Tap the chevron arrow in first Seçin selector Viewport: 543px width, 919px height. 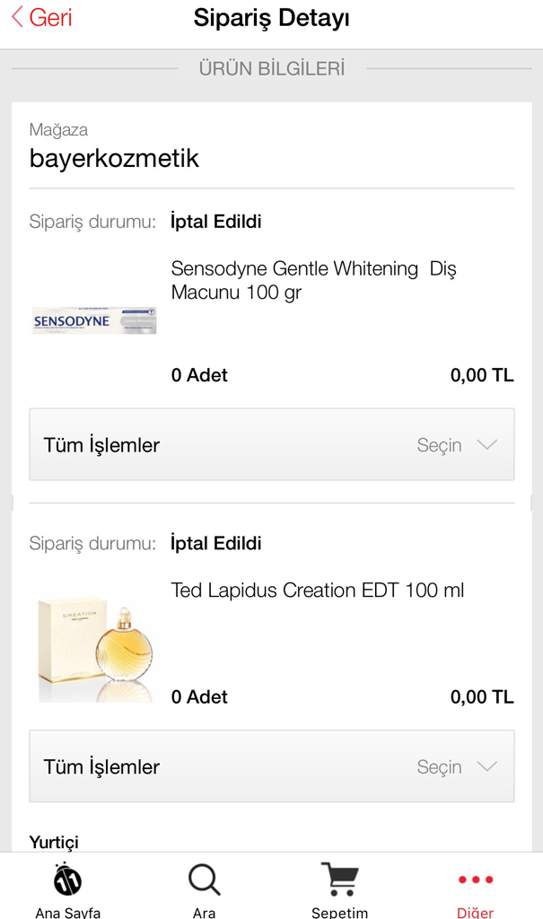pyautogui.click(x=487, y=444)
